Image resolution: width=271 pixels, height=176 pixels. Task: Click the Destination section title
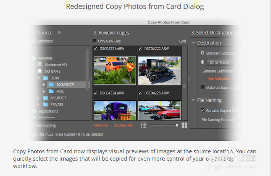tap(209, 43)
